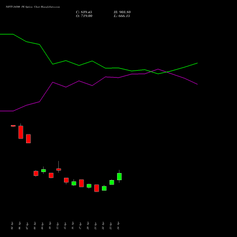Click the '24 Apr' date axis label
Image resolution: width=237 pixels, height=237 pixels.
[118, 226]
